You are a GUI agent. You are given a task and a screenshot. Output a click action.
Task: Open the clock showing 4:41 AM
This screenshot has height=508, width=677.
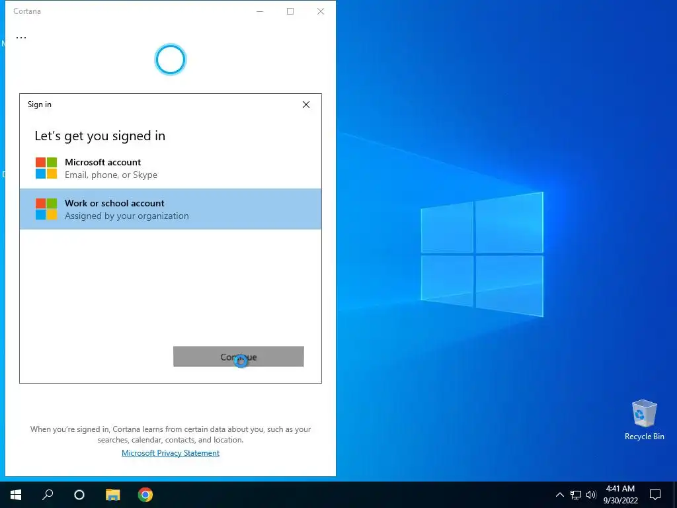pos(620,495)
